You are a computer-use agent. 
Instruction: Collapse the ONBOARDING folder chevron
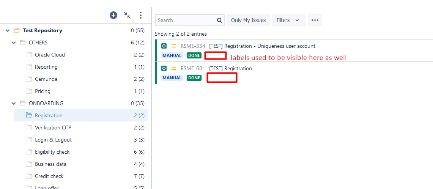pyautogui.click(x=14, y=103)
